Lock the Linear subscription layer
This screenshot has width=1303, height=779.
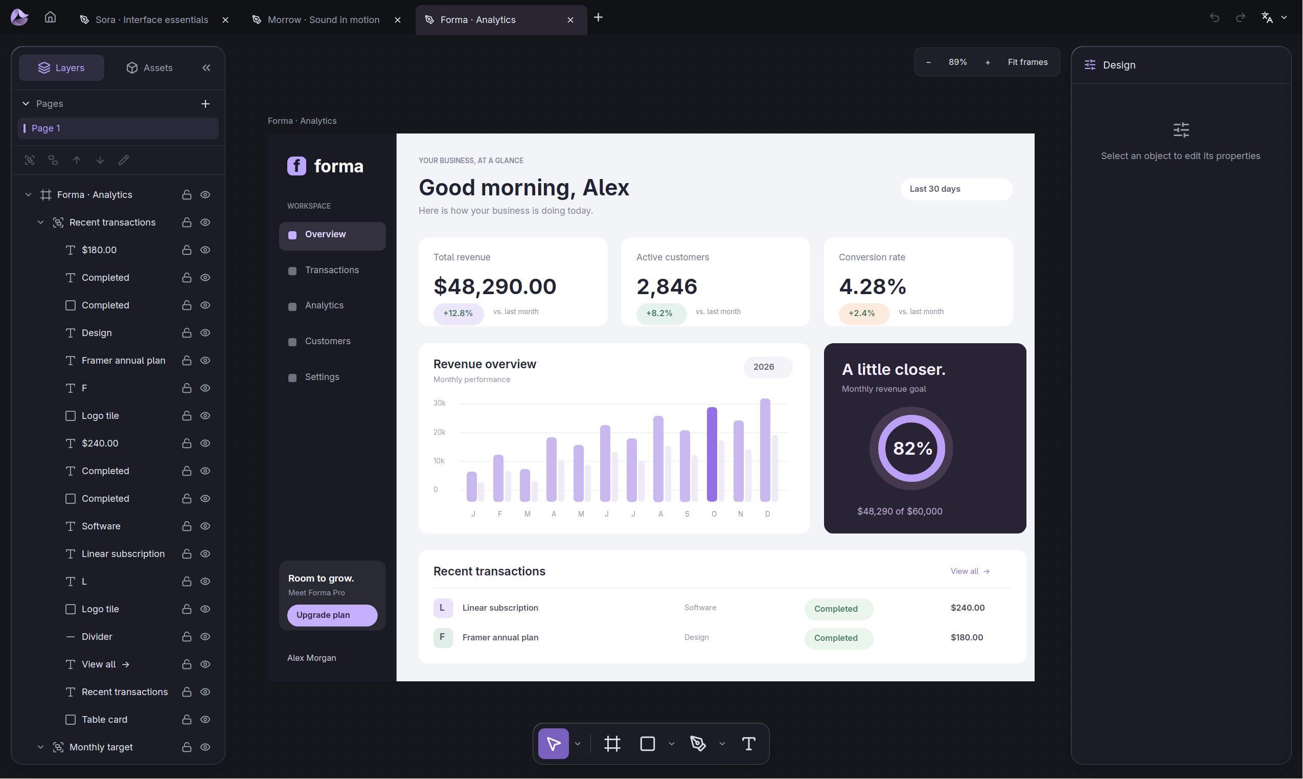coord(186,554)
